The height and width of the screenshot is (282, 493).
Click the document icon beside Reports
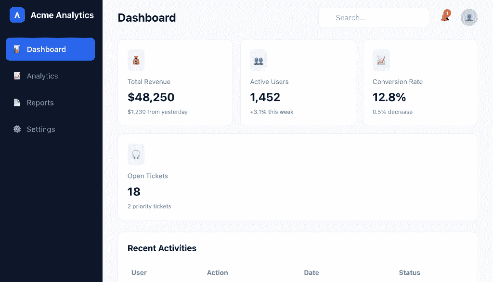click(17, 103)
